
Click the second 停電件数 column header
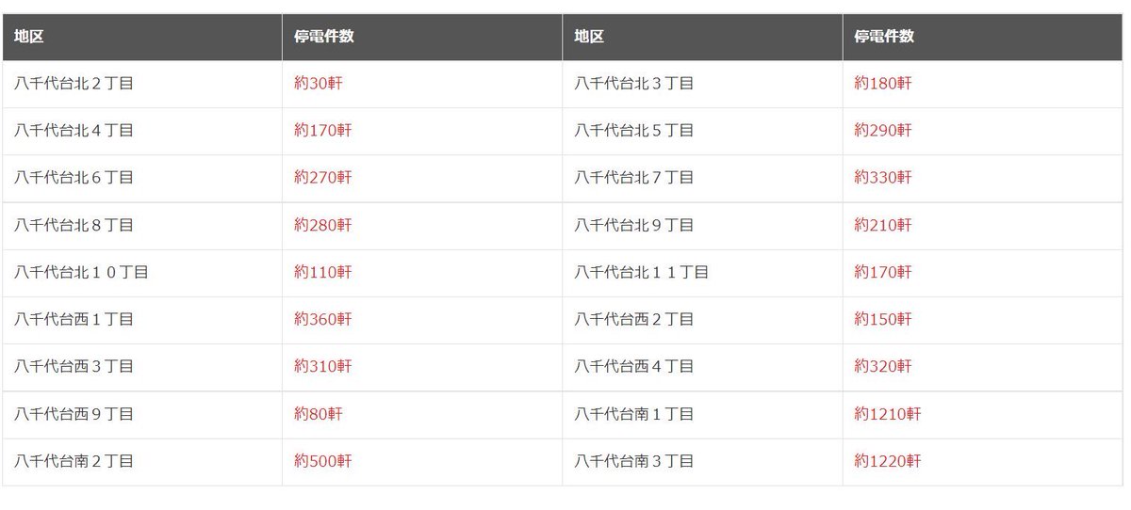pos(884,37)
